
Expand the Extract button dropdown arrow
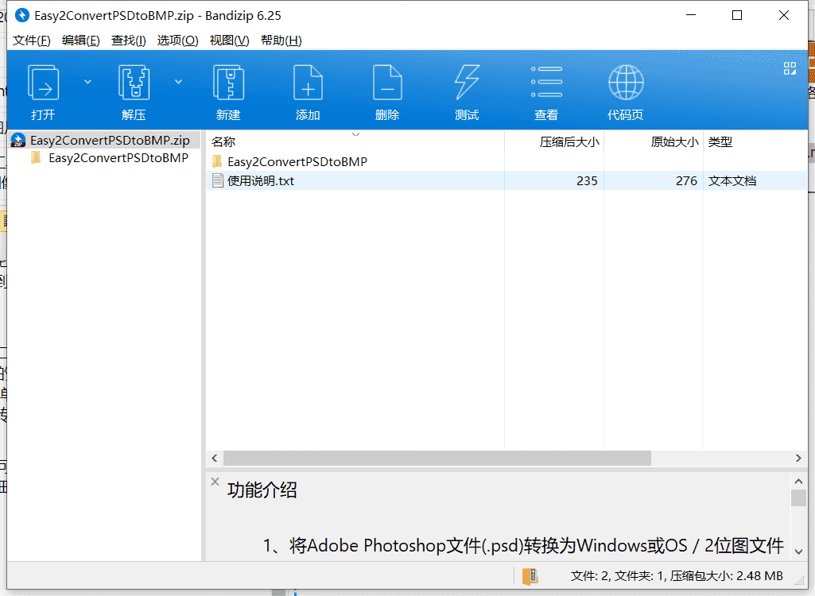pos(178,82)
